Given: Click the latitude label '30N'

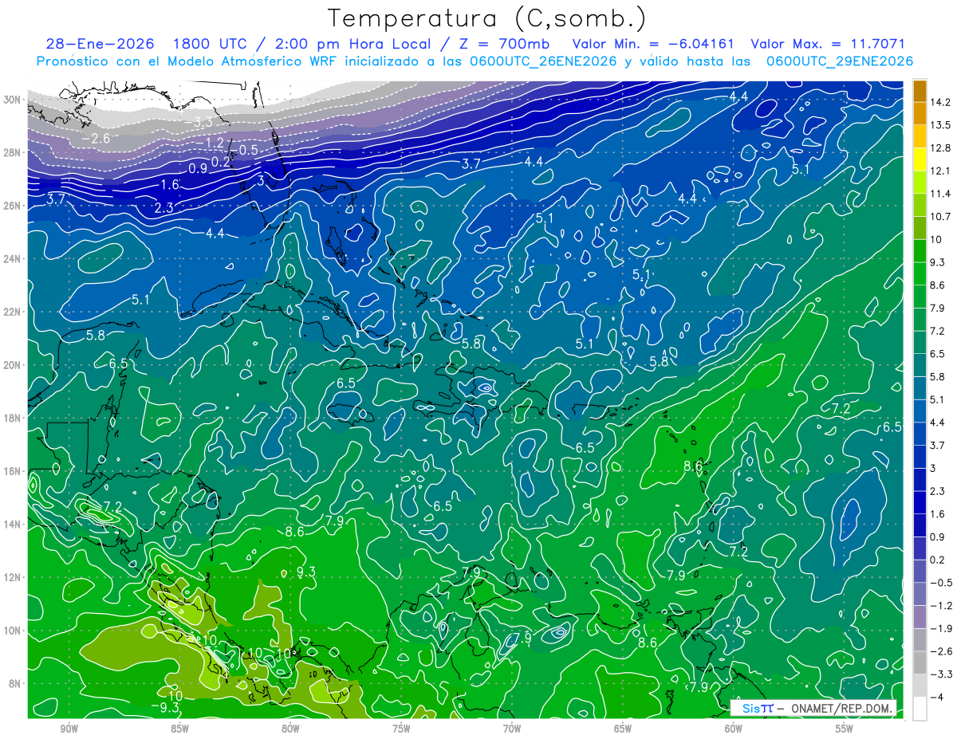Looking at the screenshot, I should point(14,100).
